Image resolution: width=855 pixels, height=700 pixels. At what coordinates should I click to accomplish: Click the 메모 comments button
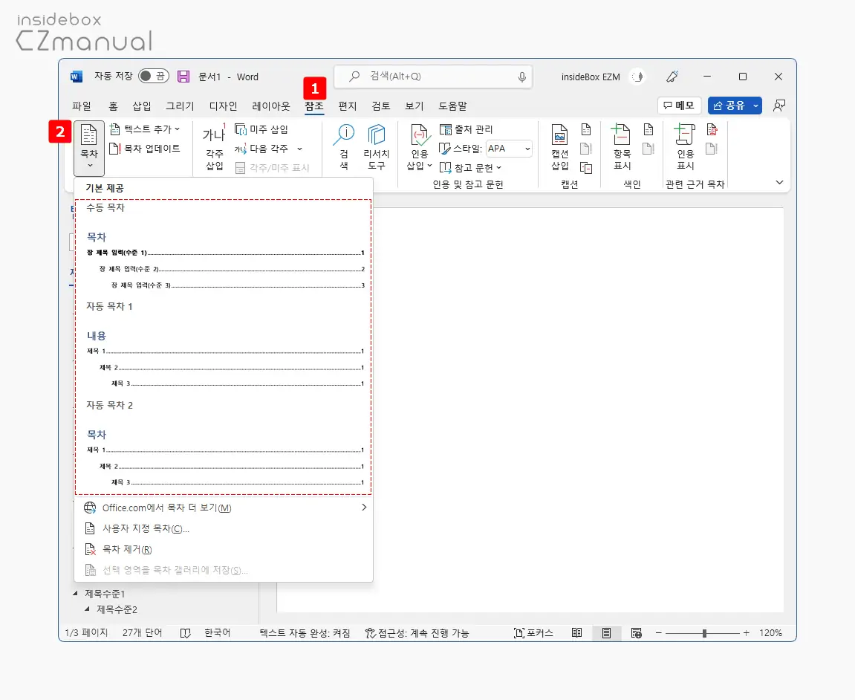point(679,106)
